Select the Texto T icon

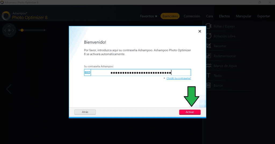pos(208,76)
